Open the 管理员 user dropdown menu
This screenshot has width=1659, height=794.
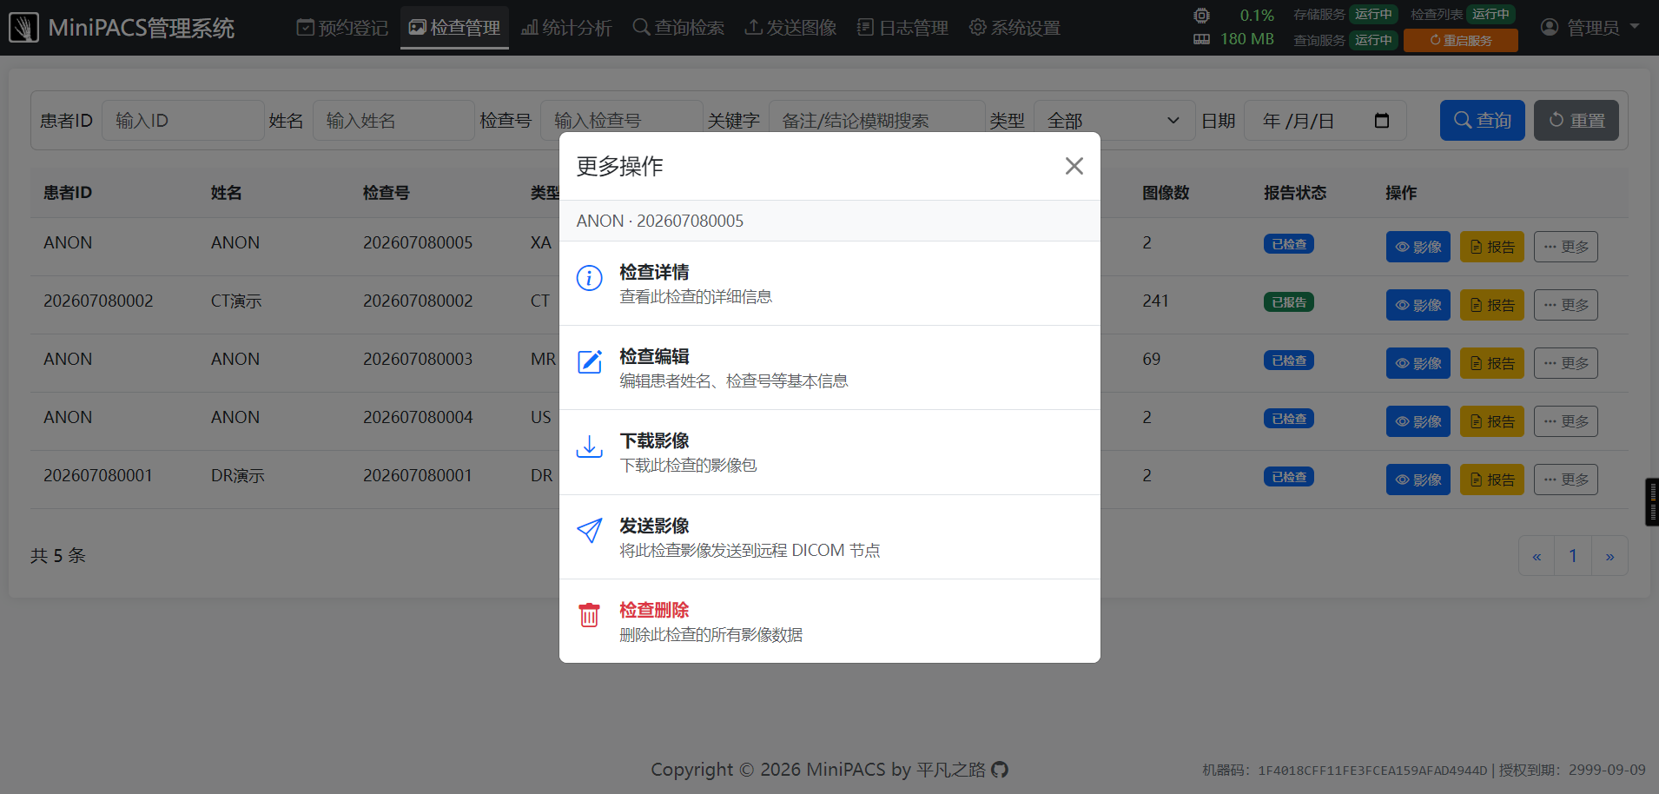[x=1590, y=28]
